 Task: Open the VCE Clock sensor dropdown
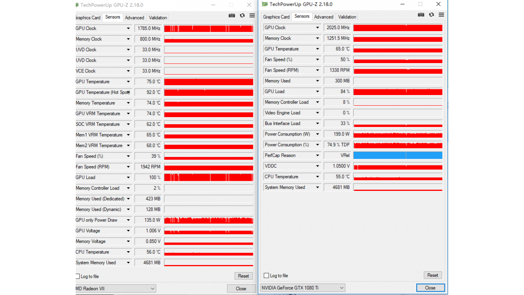(x=128, y=71)
